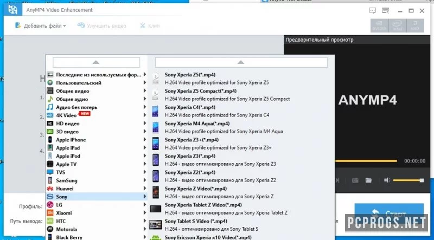
Task: Expand the HD видео submenu arrow
Action: point(145,124)
